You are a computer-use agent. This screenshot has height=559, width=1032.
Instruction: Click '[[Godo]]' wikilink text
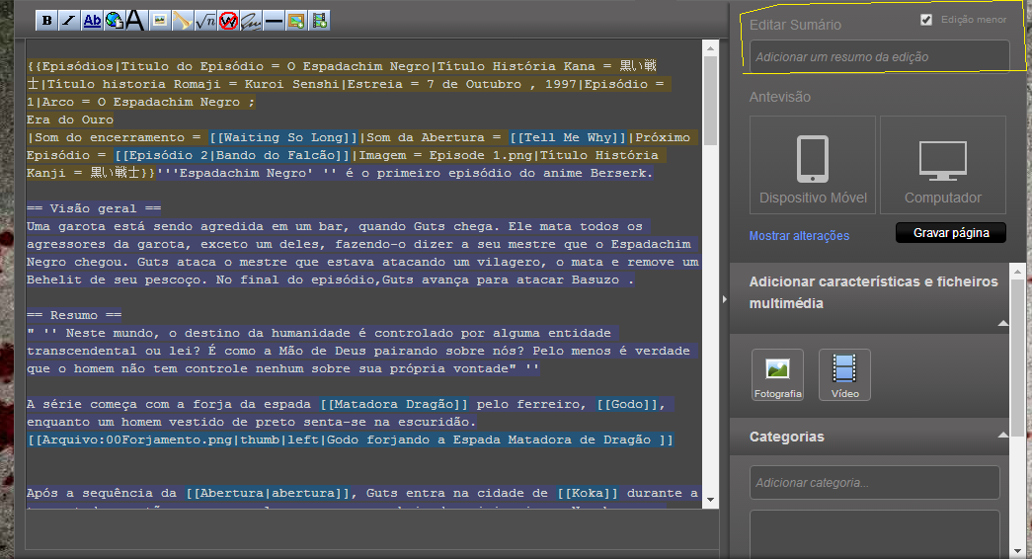(x=627, y=404)
